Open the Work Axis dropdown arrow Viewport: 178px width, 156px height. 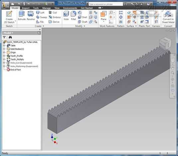pos(114,12)
